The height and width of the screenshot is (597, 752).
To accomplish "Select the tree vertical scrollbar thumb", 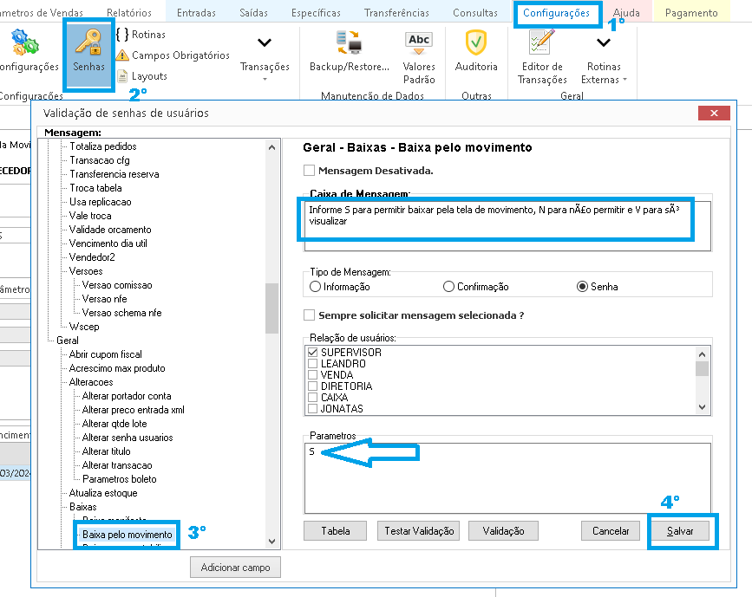I will click(272, 308).
